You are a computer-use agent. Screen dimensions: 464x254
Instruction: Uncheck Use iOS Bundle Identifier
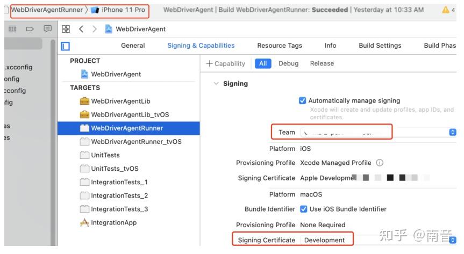pyautogui.click(x=304, y=209)
